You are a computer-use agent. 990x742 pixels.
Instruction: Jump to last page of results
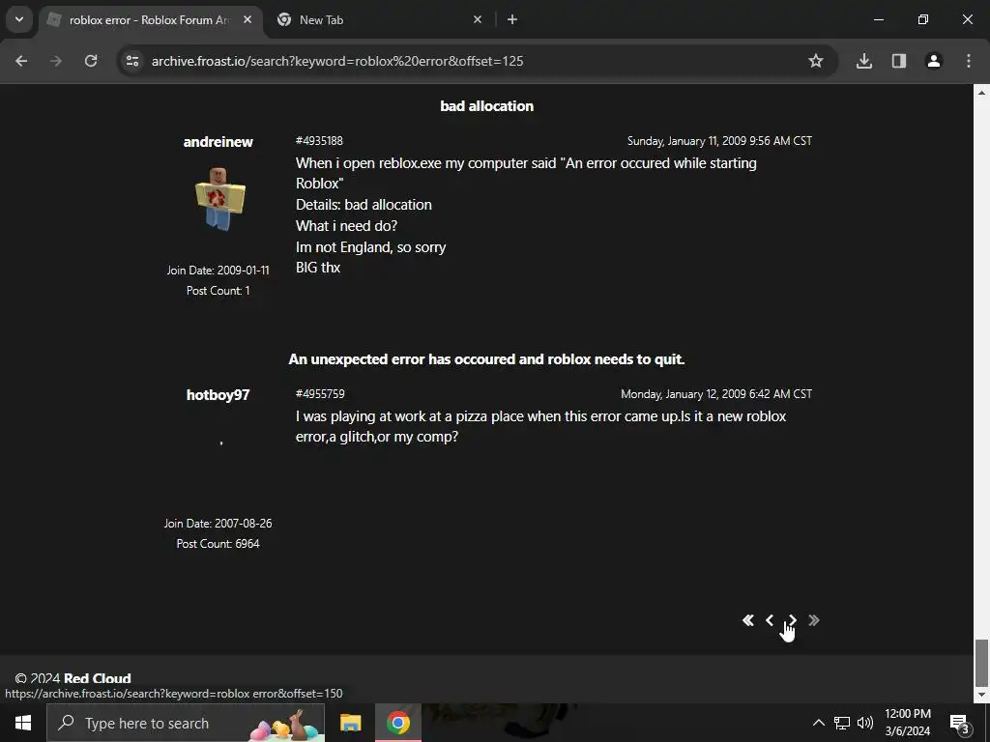coord(814,620)
